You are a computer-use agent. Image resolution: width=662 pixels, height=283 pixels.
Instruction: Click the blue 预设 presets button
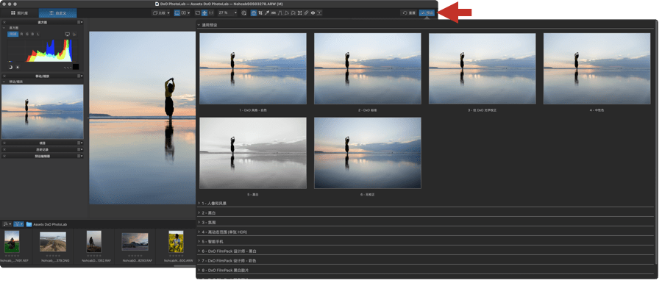click(x=427, y=13)
